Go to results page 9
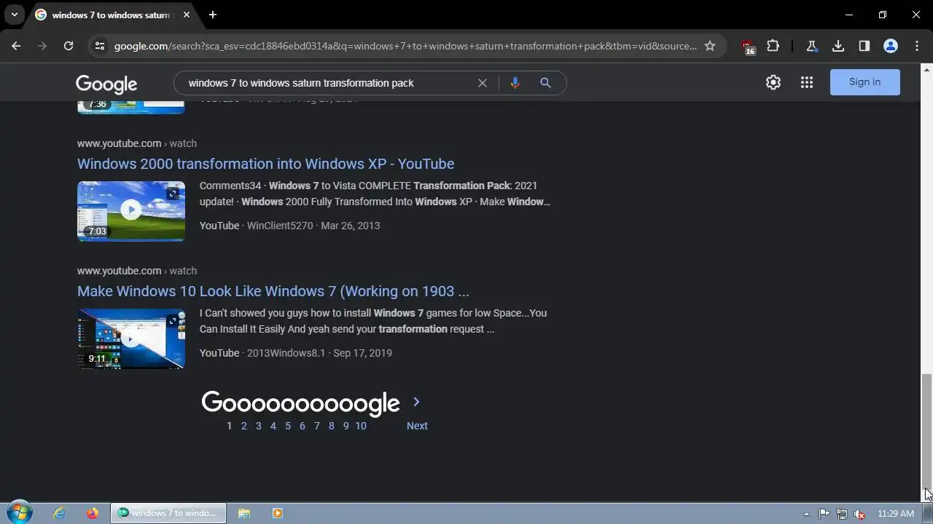933x524 pixels. (346, 426)
